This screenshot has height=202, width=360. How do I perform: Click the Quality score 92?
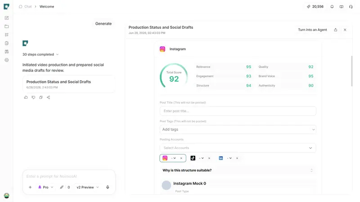pos(311,67)
